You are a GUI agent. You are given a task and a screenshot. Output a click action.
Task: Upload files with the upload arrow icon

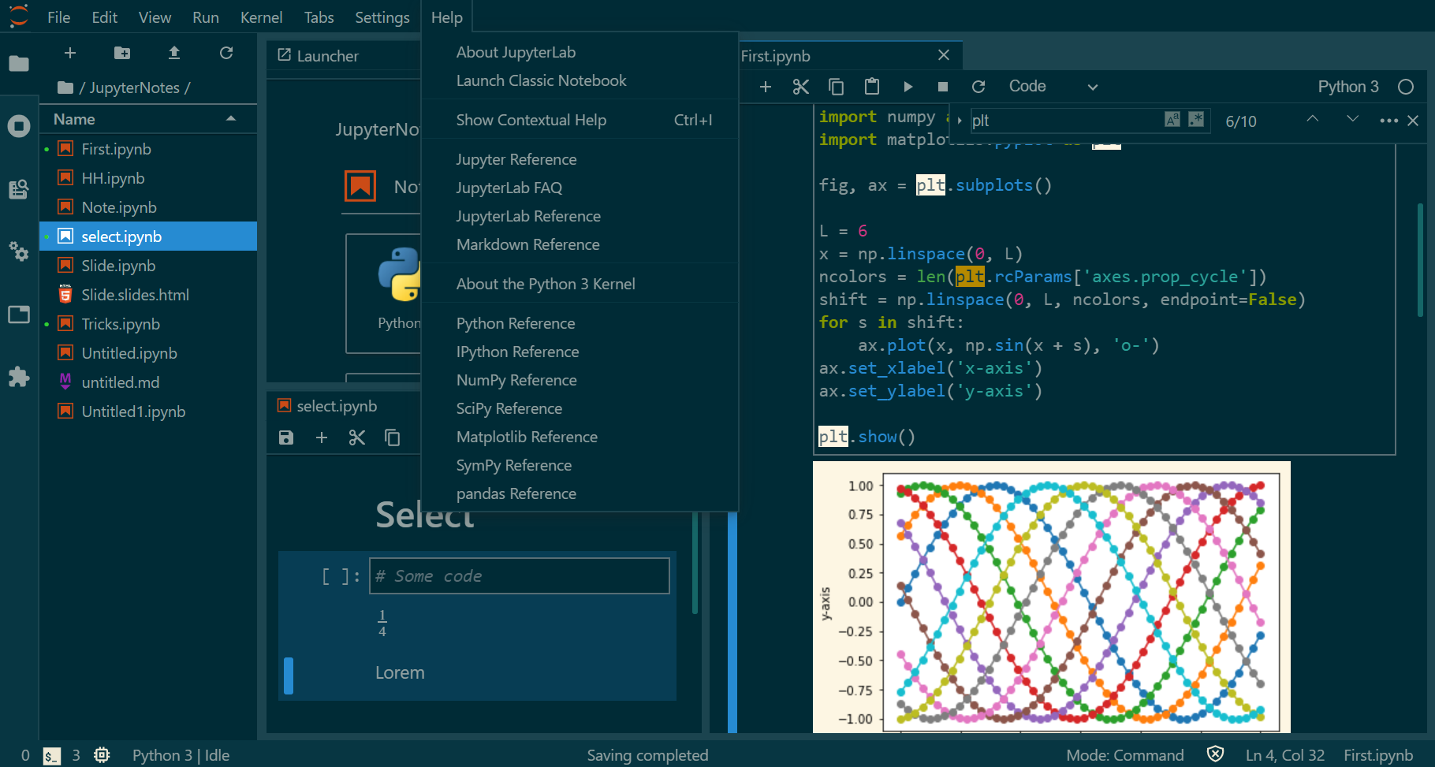(174, 53)
